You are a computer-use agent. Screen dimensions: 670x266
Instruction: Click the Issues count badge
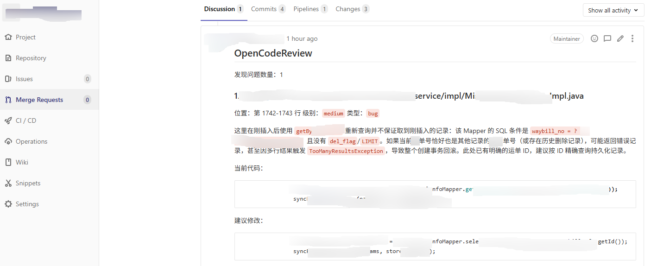coord(88,79)
